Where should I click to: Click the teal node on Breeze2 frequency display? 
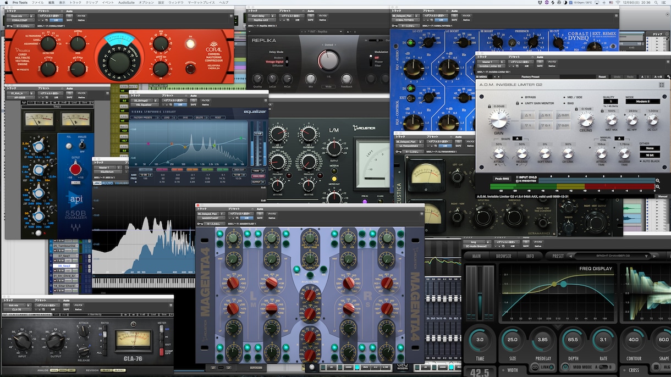tap(563, 284)
